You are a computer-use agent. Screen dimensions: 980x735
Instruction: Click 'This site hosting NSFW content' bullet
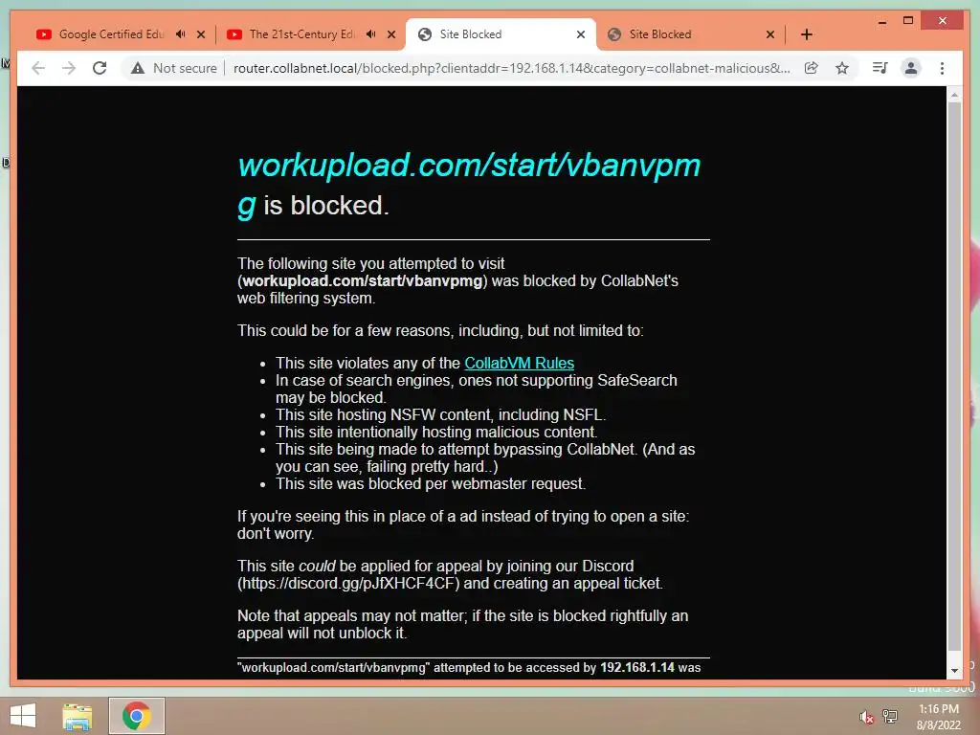point(440,415)
